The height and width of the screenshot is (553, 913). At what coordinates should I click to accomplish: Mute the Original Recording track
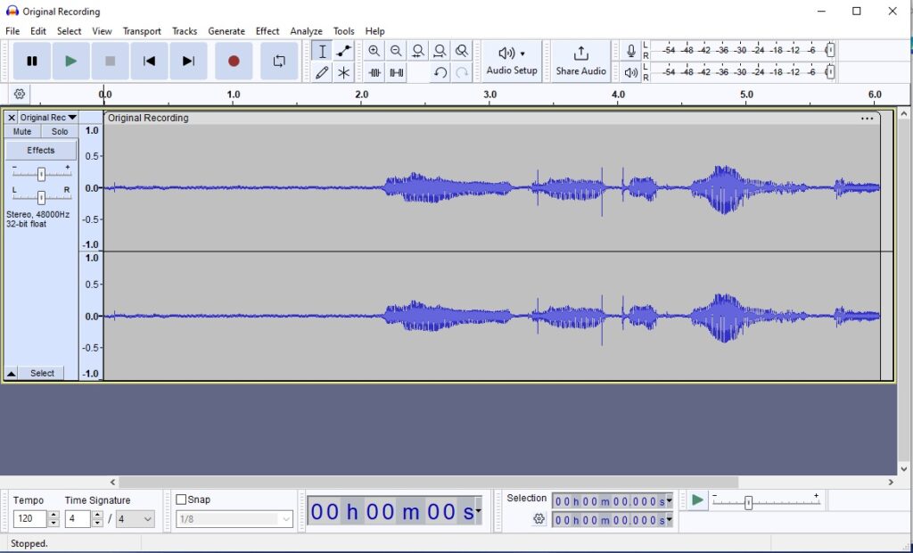22,132
